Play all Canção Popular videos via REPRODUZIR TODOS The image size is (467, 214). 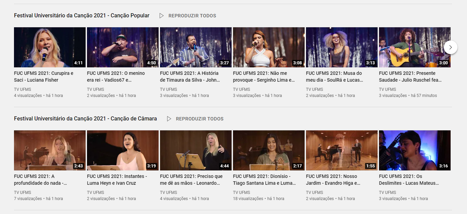(x=192, y=16)
